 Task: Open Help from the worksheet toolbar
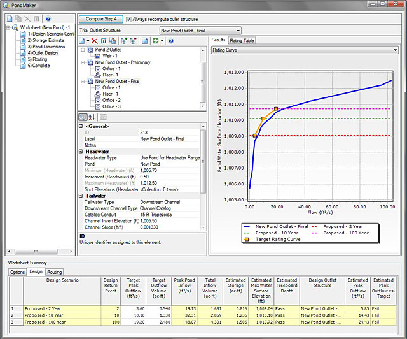48,18
